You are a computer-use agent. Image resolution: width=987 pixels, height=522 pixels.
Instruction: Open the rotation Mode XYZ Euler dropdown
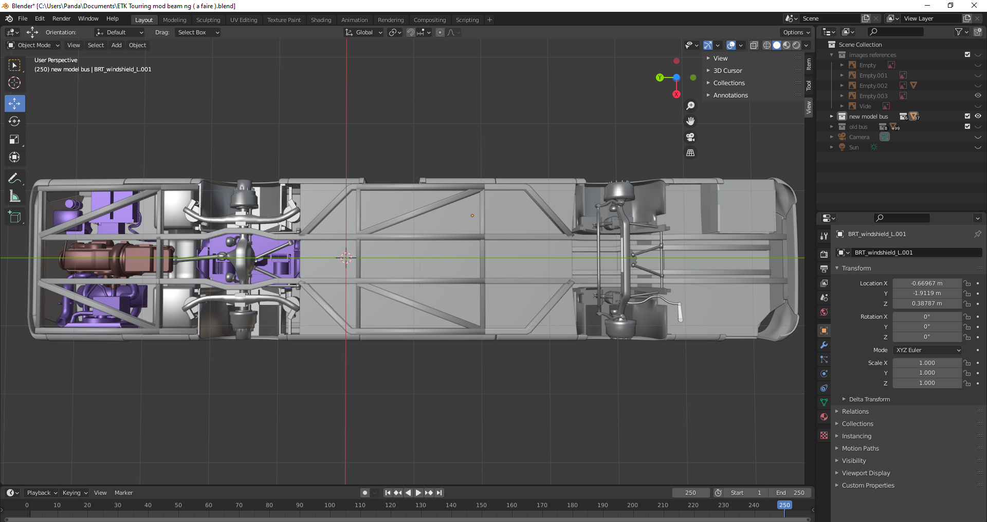[x=927, y=350]
